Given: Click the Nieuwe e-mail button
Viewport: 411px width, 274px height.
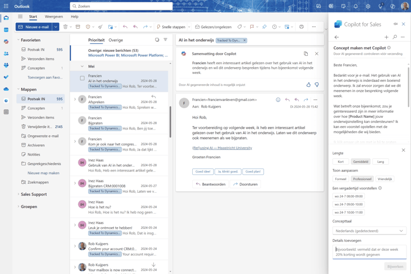Looking at the screenshot, I should (x=34, y=26).
